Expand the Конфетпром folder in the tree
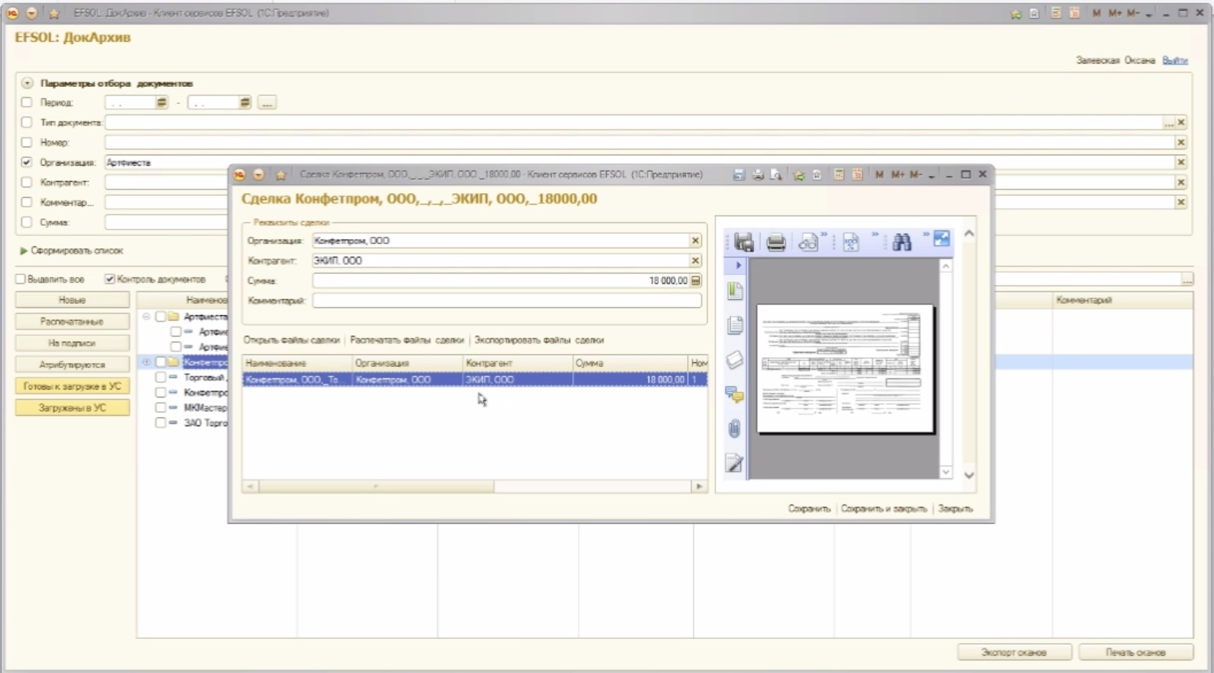This screenshot has height=673, width=1214. pyautogui.click(x=146, y=362)
